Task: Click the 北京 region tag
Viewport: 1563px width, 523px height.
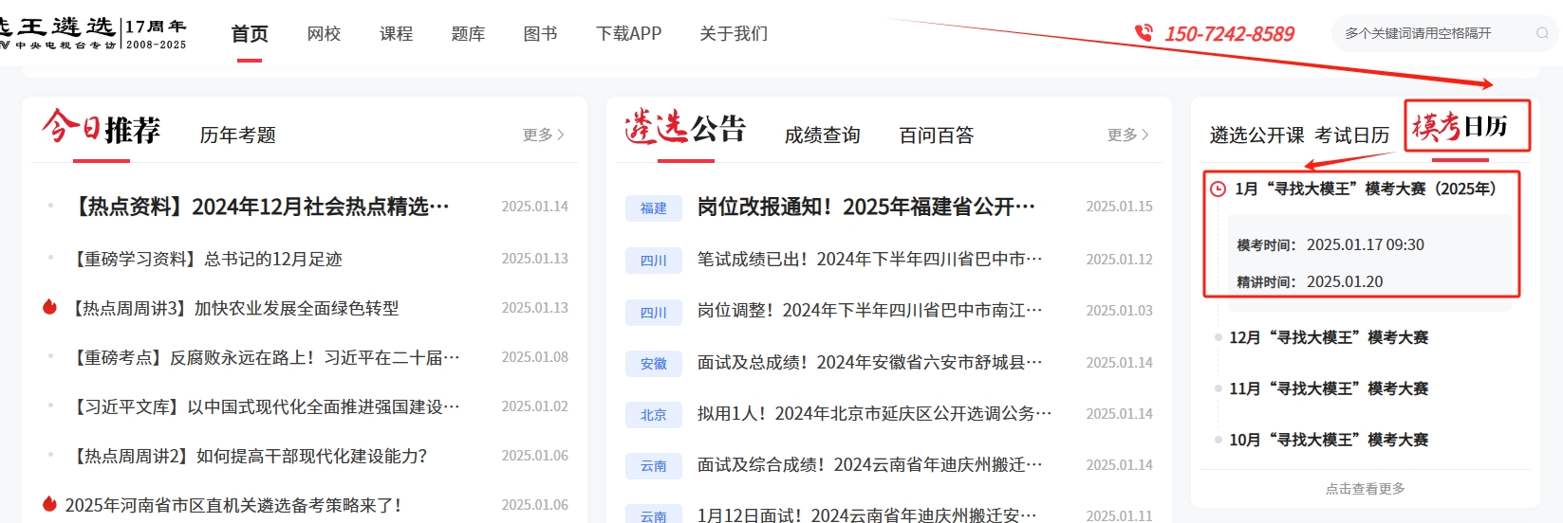Action: click(x=653, y=414)
